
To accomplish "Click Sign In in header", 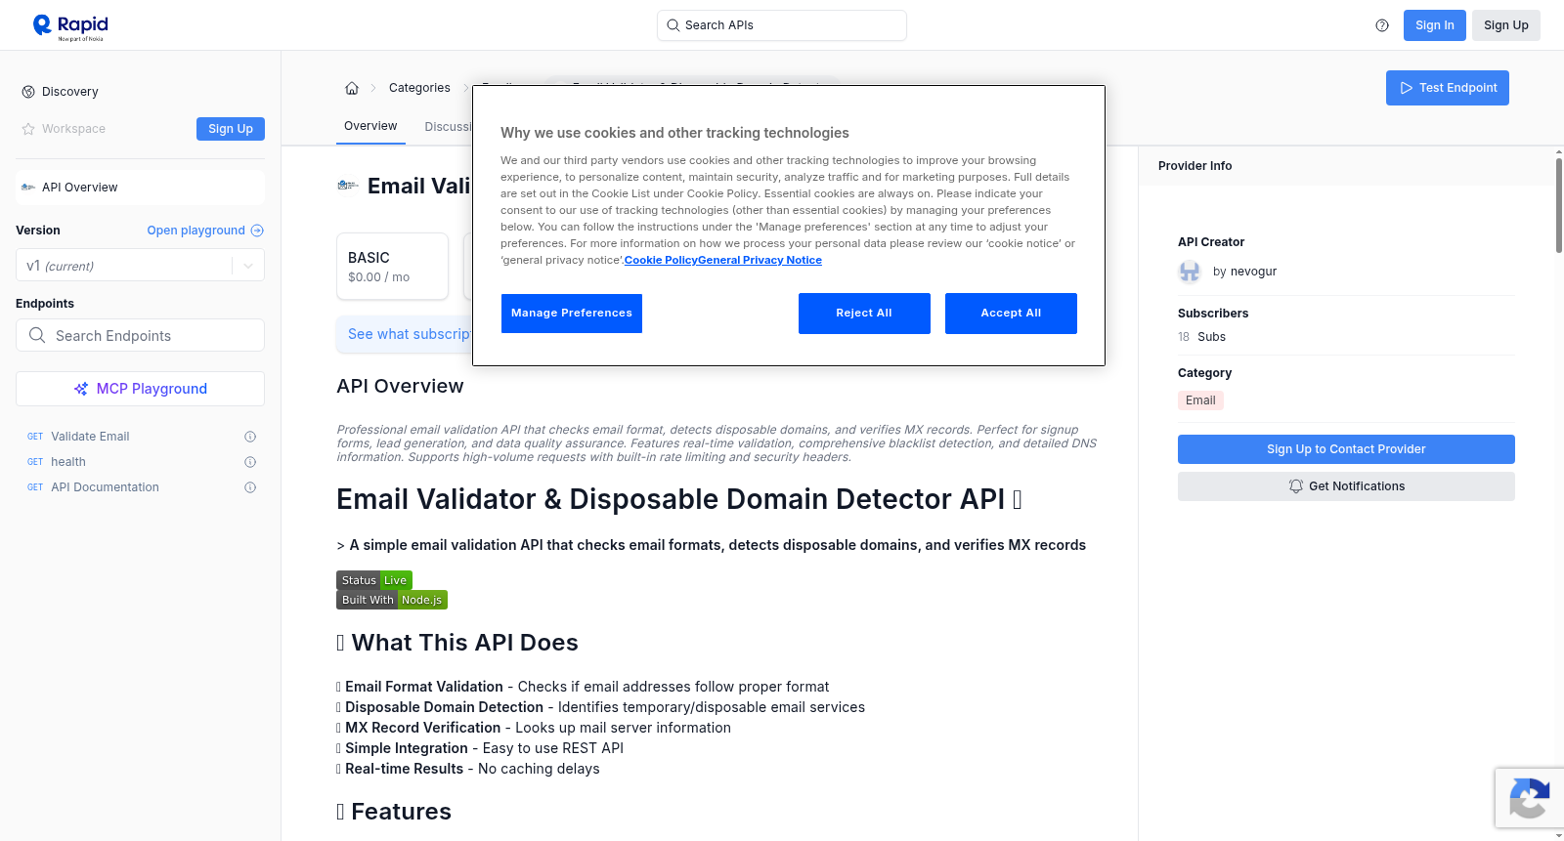I will [1435, 25].
